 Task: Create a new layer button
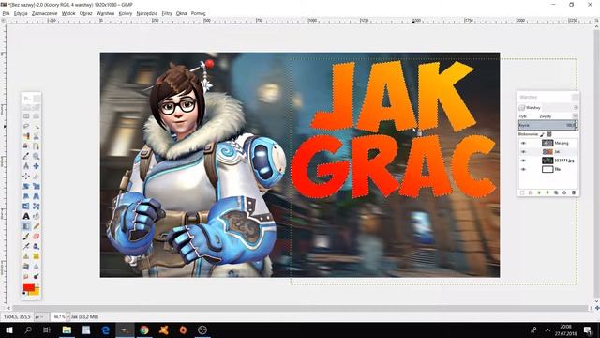[x=522, y=192]
